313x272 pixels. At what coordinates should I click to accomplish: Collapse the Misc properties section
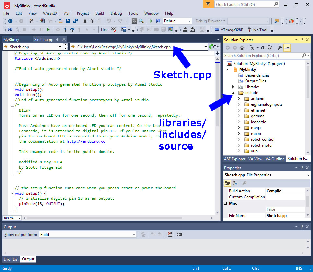(x=225, y=203)
